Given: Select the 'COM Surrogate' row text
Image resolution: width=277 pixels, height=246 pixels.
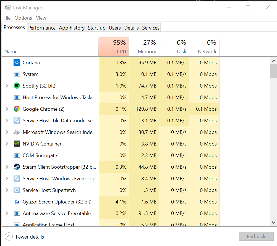Looking at the screenshot, I should click(x=40, y=155).
